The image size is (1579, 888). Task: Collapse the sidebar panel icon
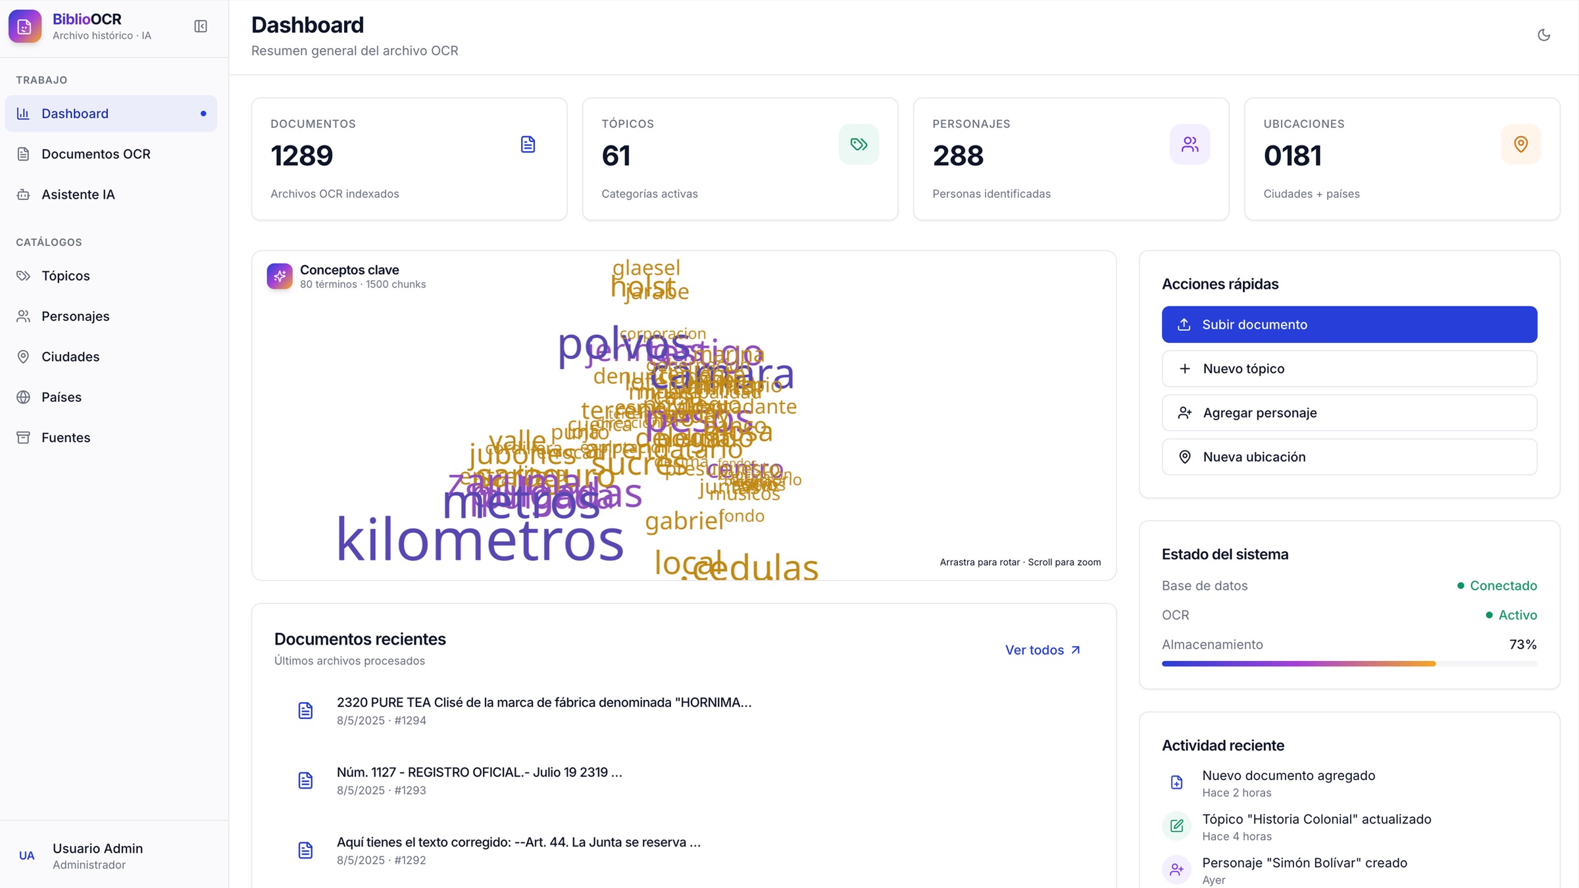(201, 26)
